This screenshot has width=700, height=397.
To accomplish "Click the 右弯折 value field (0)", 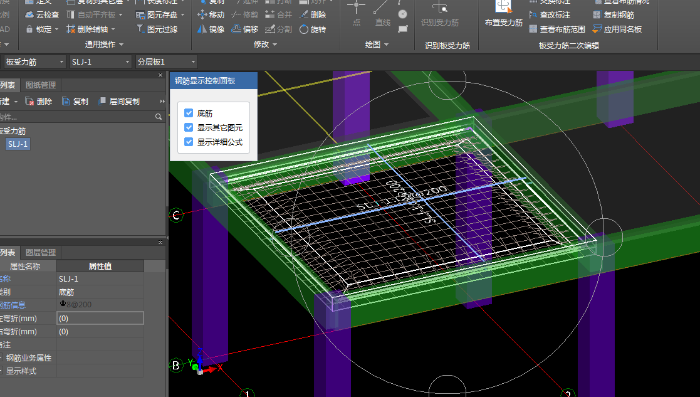I will (100, 332).
